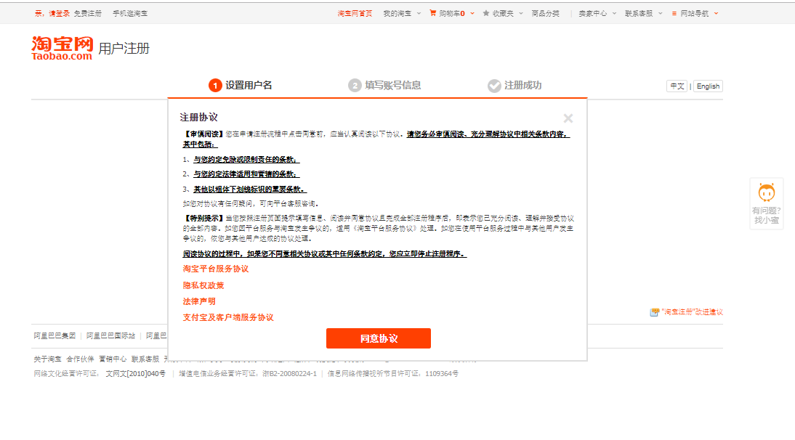Click the registration success checkmark icon
This screenshot has height=440, width=795.
pyautogui.click(x=494, y=86)
